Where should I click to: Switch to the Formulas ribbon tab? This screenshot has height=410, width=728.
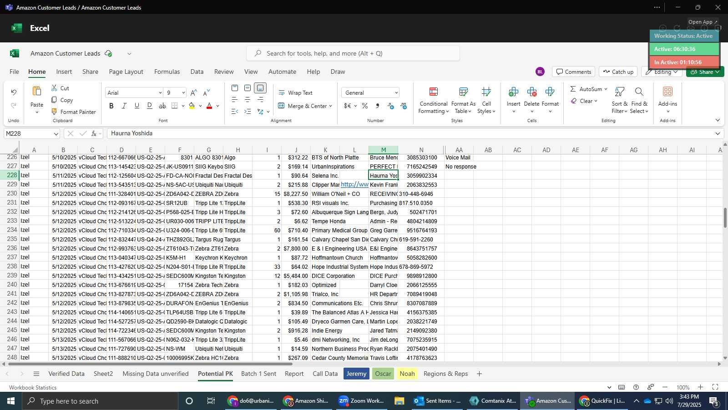pos(167,72)
